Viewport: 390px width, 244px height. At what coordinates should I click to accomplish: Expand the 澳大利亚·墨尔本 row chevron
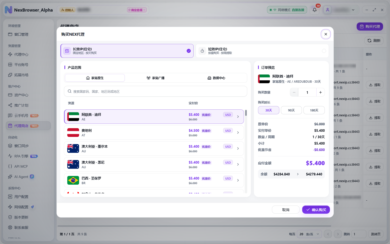238,148
